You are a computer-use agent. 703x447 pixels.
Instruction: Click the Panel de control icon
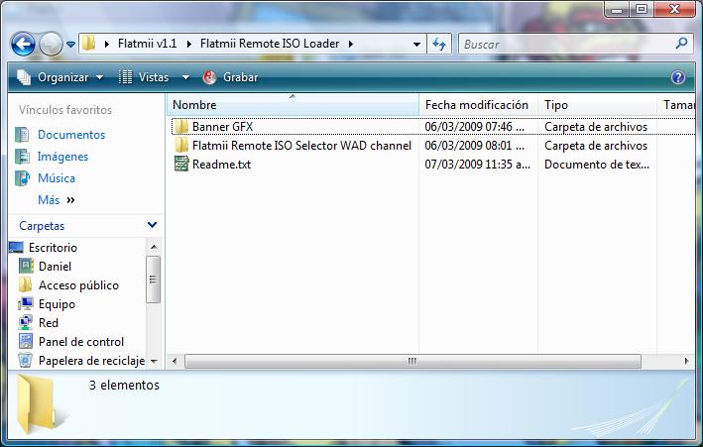(x=26, y=342)
